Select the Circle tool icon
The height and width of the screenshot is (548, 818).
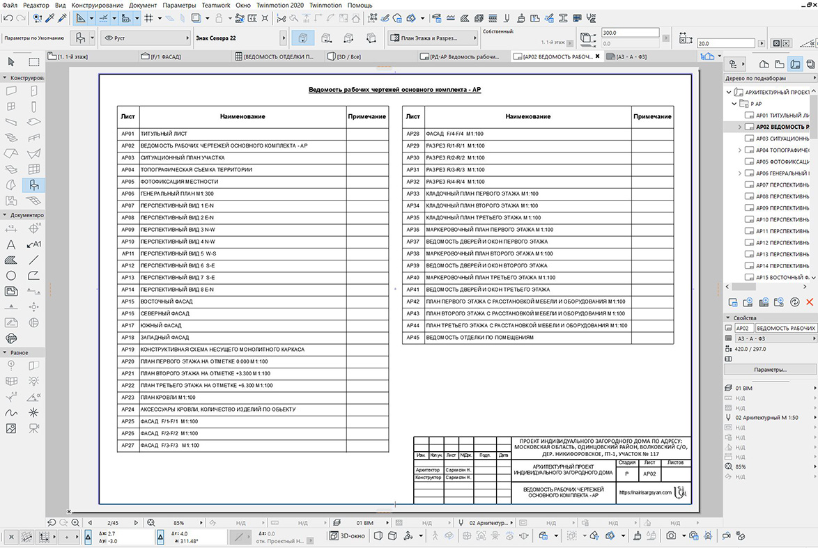click(11, 275)
